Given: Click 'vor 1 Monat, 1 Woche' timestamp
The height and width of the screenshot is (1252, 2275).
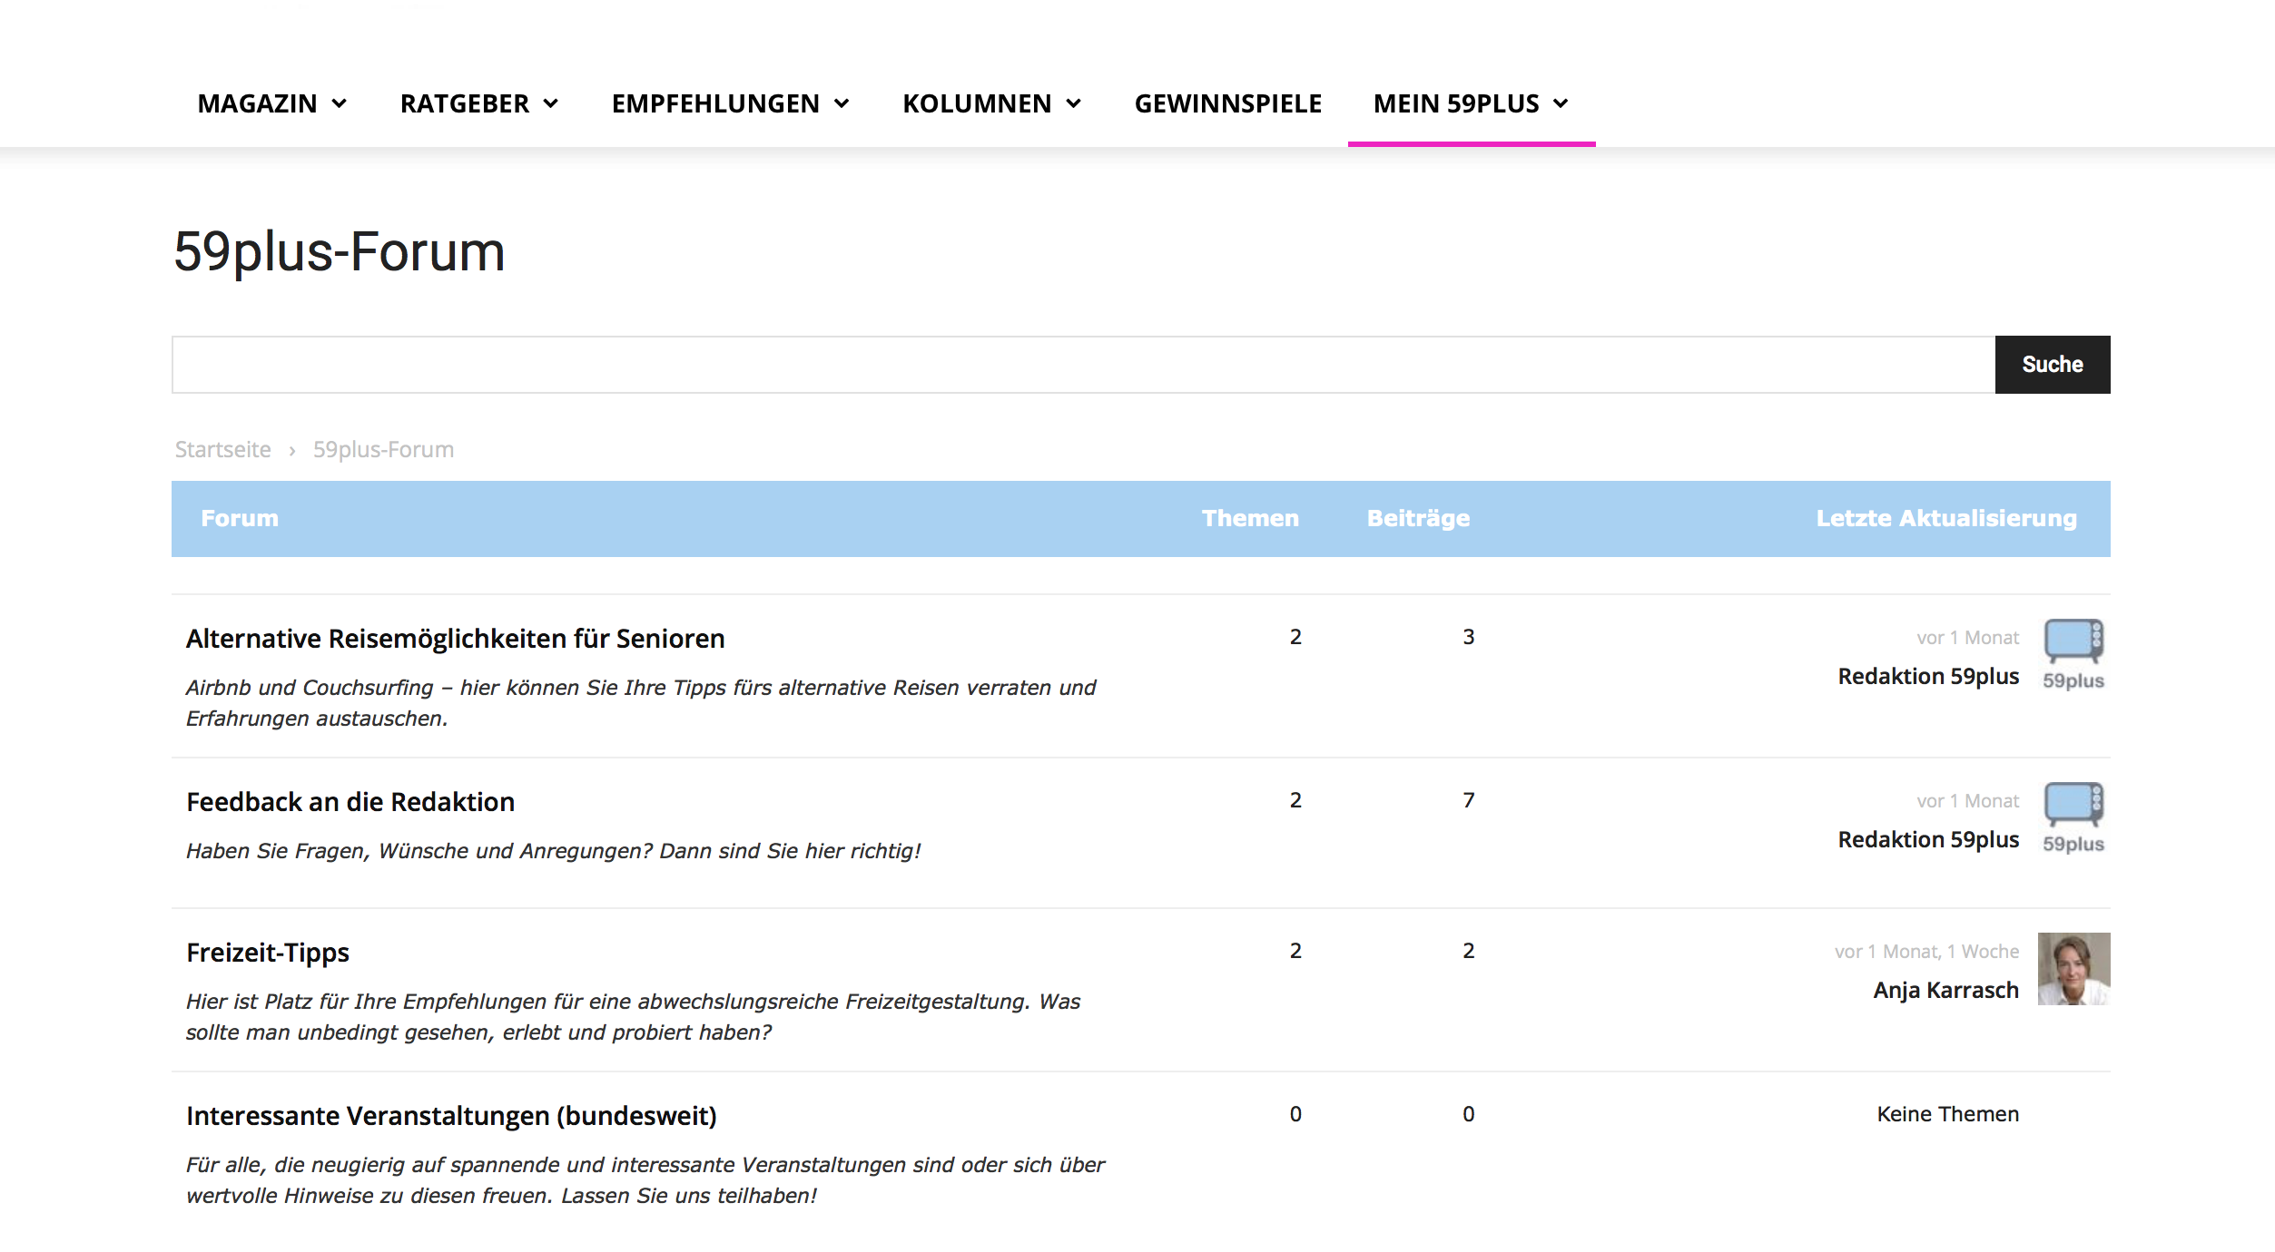Looking at the screenshot, I should tap(1926, 951).
